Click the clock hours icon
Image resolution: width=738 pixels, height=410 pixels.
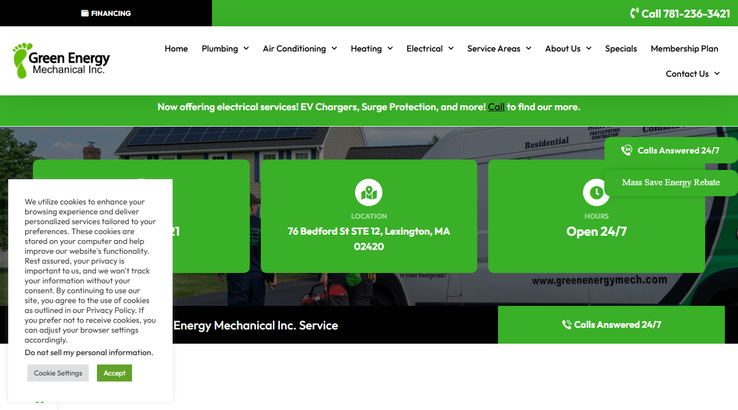point(596,193)
